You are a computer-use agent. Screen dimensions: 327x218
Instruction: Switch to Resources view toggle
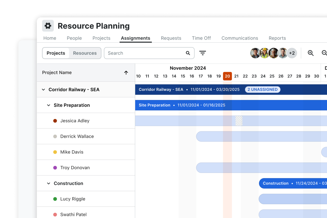click(85, 53)
